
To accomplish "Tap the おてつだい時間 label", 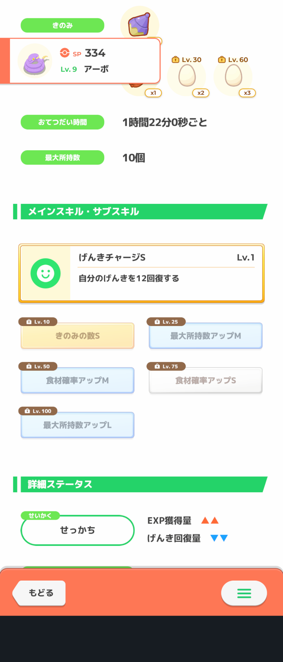I will (x=62, y=122).
